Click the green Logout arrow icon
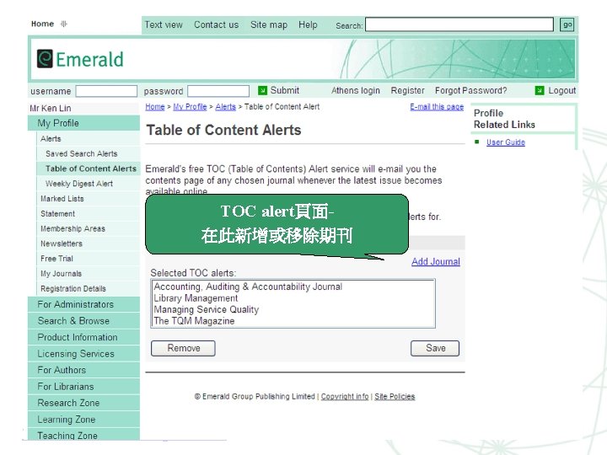607x455 pixels. [x=540, y=90]
